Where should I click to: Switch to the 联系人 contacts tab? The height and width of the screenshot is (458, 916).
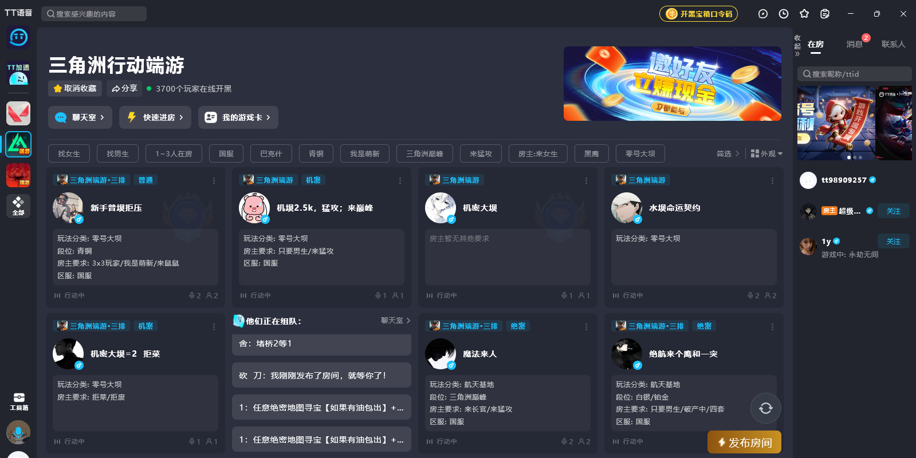pyautogui.click(x=893, y=44)
